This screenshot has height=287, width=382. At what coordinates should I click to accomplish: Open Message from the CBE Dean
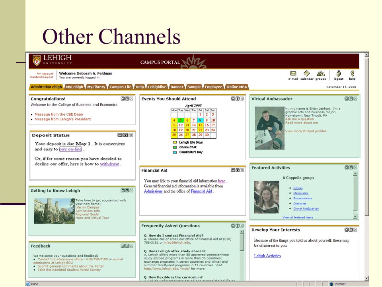tap(59, 114)
